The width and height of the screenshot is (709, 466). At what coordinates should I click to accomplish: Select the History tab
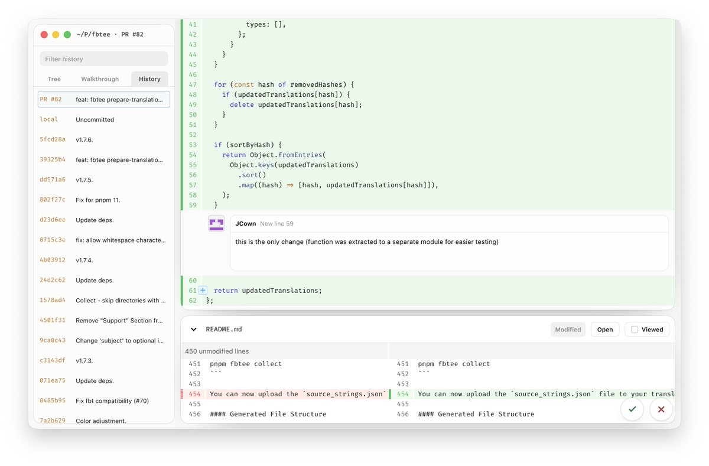[x=149, y=79]
